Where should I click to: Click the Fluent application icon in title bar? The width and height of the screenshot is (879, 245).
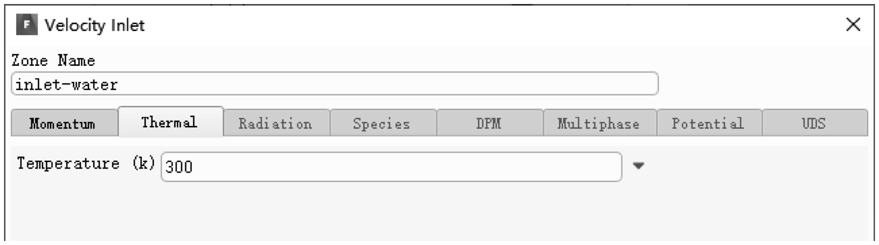pyautogui.click(x=27, y=25)
